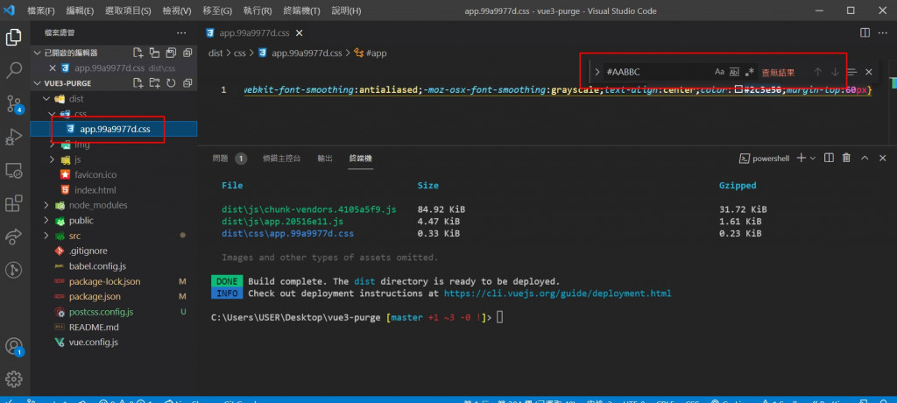This screenshot has width=897, height=403.
Task: Close the find widget
Action: tap(868, 72)
